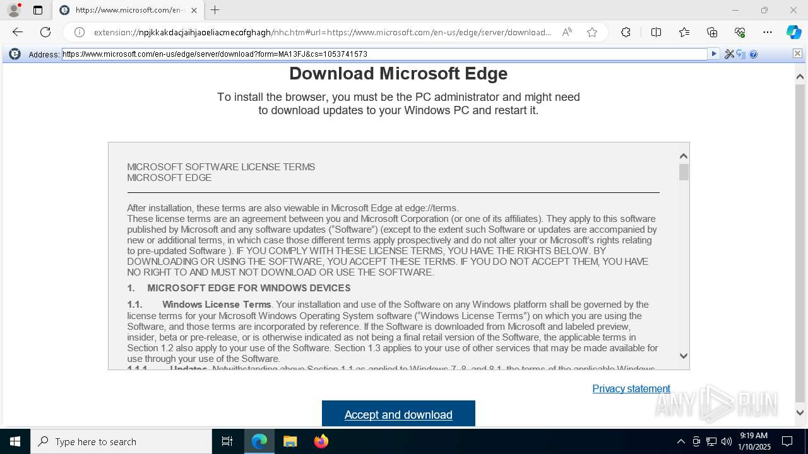Open the volume control tray icon
Viewport: 808px width, 454px height.
click(x=727, y=441)
